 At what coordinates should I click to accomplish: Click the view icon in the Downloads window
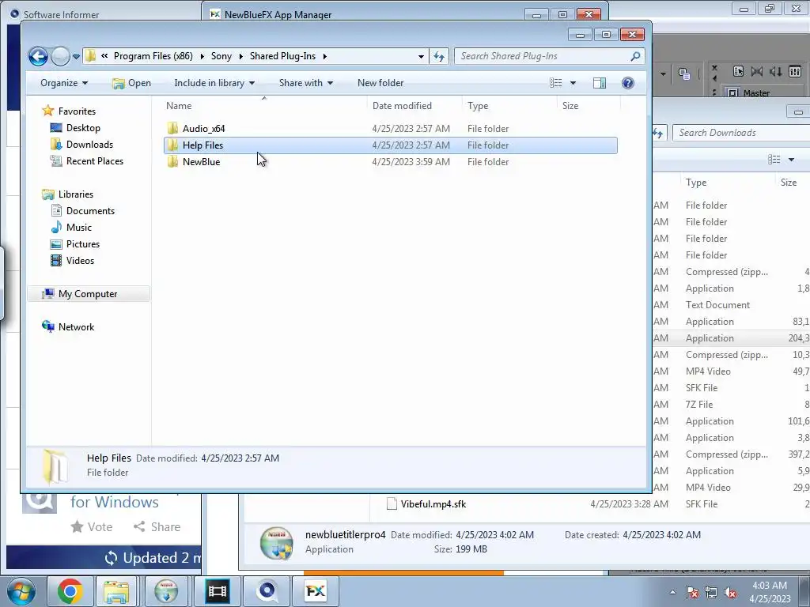(x=774, y=160)
